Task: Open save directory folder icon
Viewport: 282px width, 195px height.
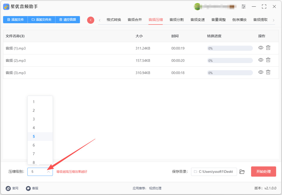Action: pyautogui.click(x=242, y=172)
